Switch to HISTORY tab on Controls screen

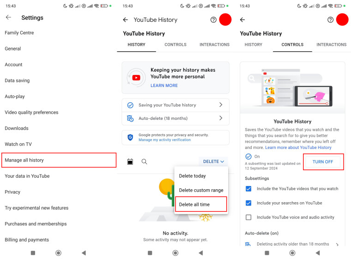click(x=254, y=44)
